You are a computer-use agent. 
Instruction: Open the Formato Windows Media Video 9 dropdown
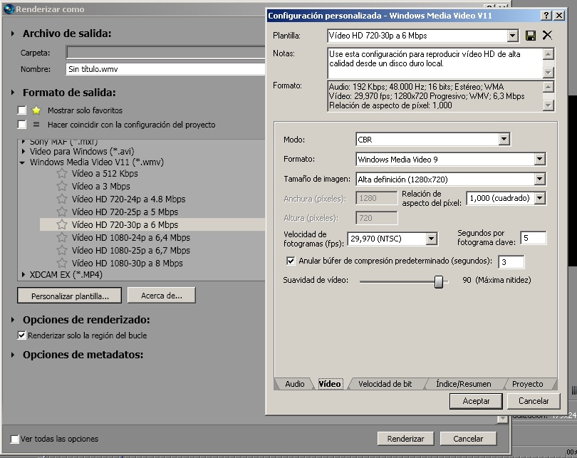tap(539, 160)
